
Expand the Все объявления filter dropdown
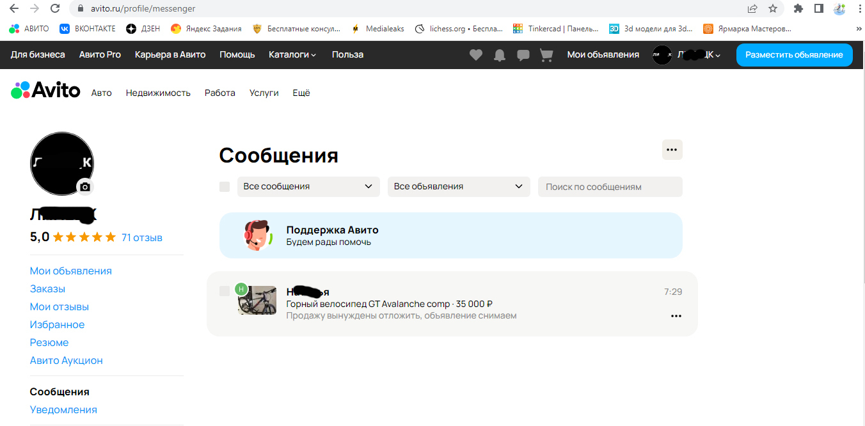[x=459, y=187]
